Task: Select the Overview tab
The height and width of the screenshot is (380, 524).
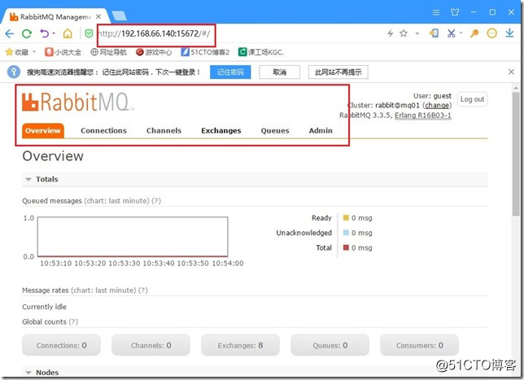Action: 43,131
